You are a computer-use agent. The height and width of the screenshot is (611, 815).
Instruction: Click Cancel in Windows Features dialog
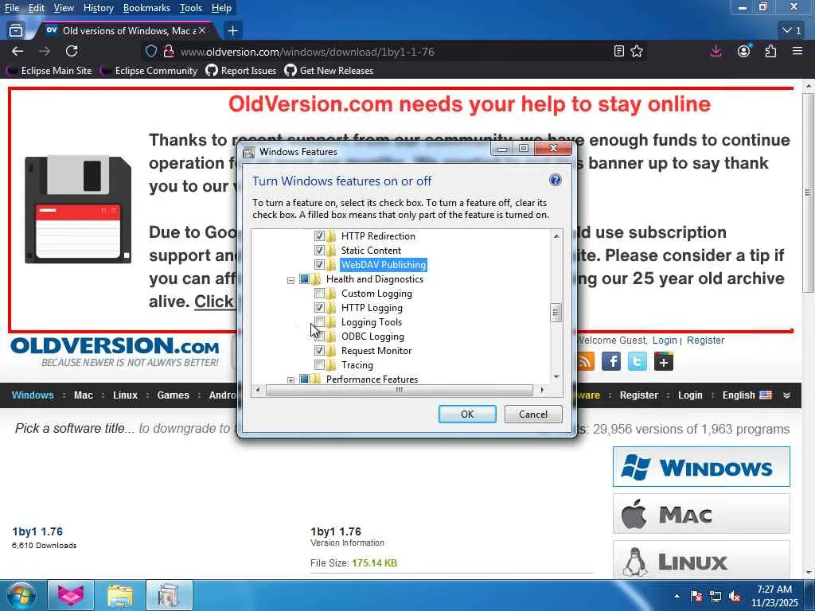[533, 414]
